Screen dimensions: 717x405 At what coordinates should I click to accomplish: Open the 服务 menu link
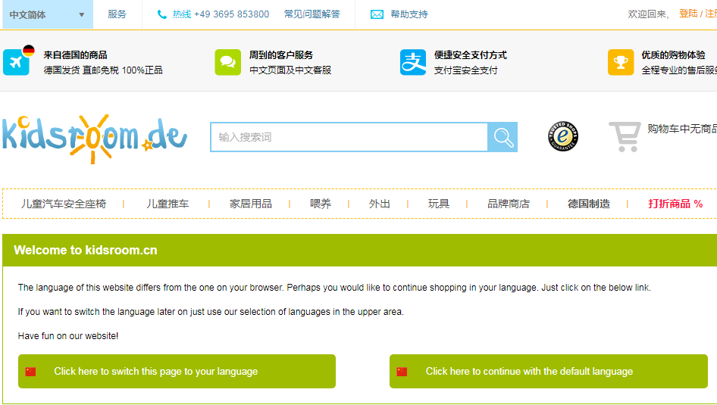(x=117, y=14)
